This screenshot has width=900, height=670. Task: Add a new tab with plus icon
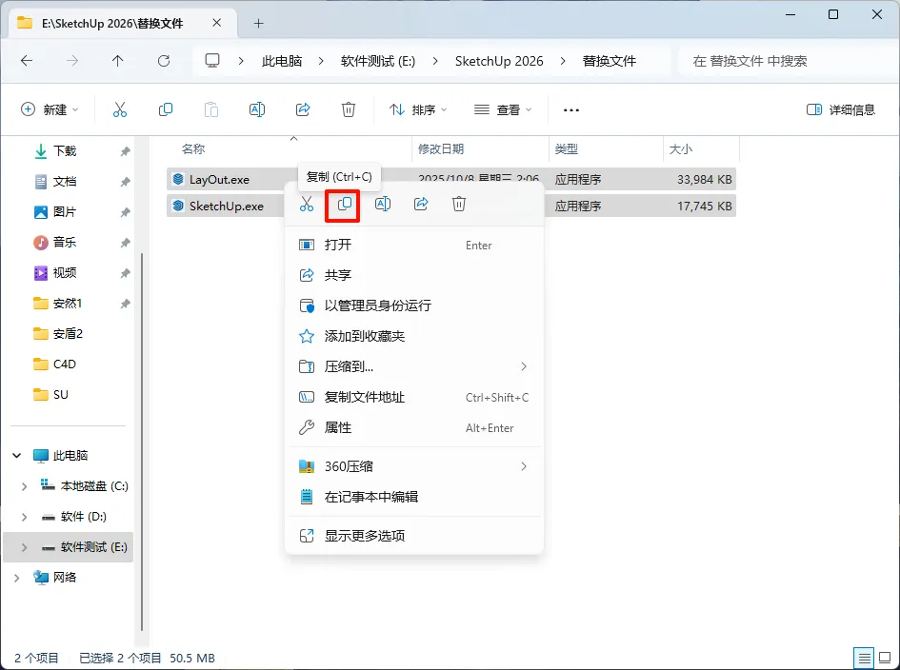point(259,23)
